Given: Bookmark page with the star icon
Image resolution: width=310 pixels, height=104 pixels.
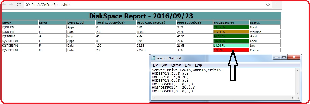Looking at the screenshot, I should coord(268,5).
